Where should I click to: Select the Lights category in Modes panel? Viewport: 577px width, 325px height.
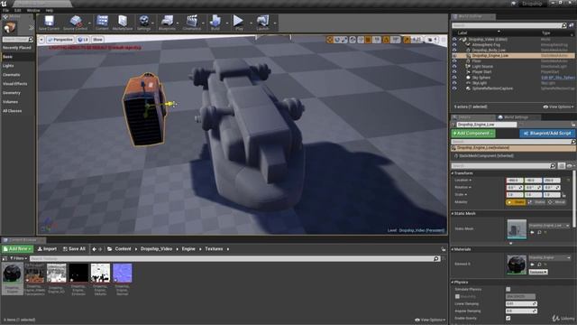(8, 66)
